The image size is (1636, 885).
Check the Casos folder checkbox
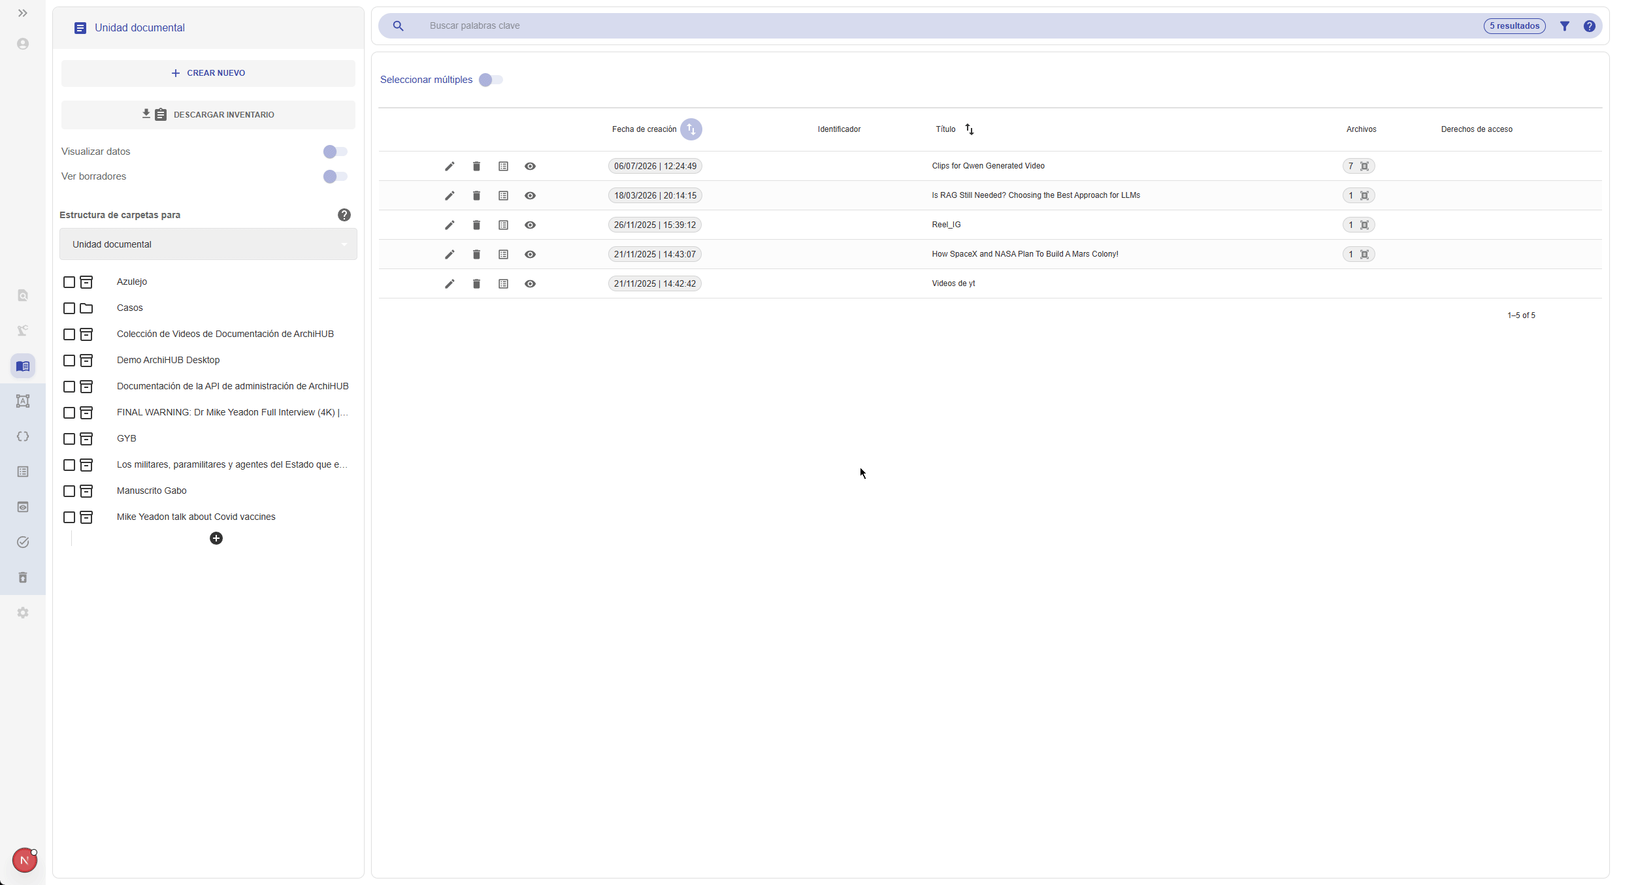[69, 308]
